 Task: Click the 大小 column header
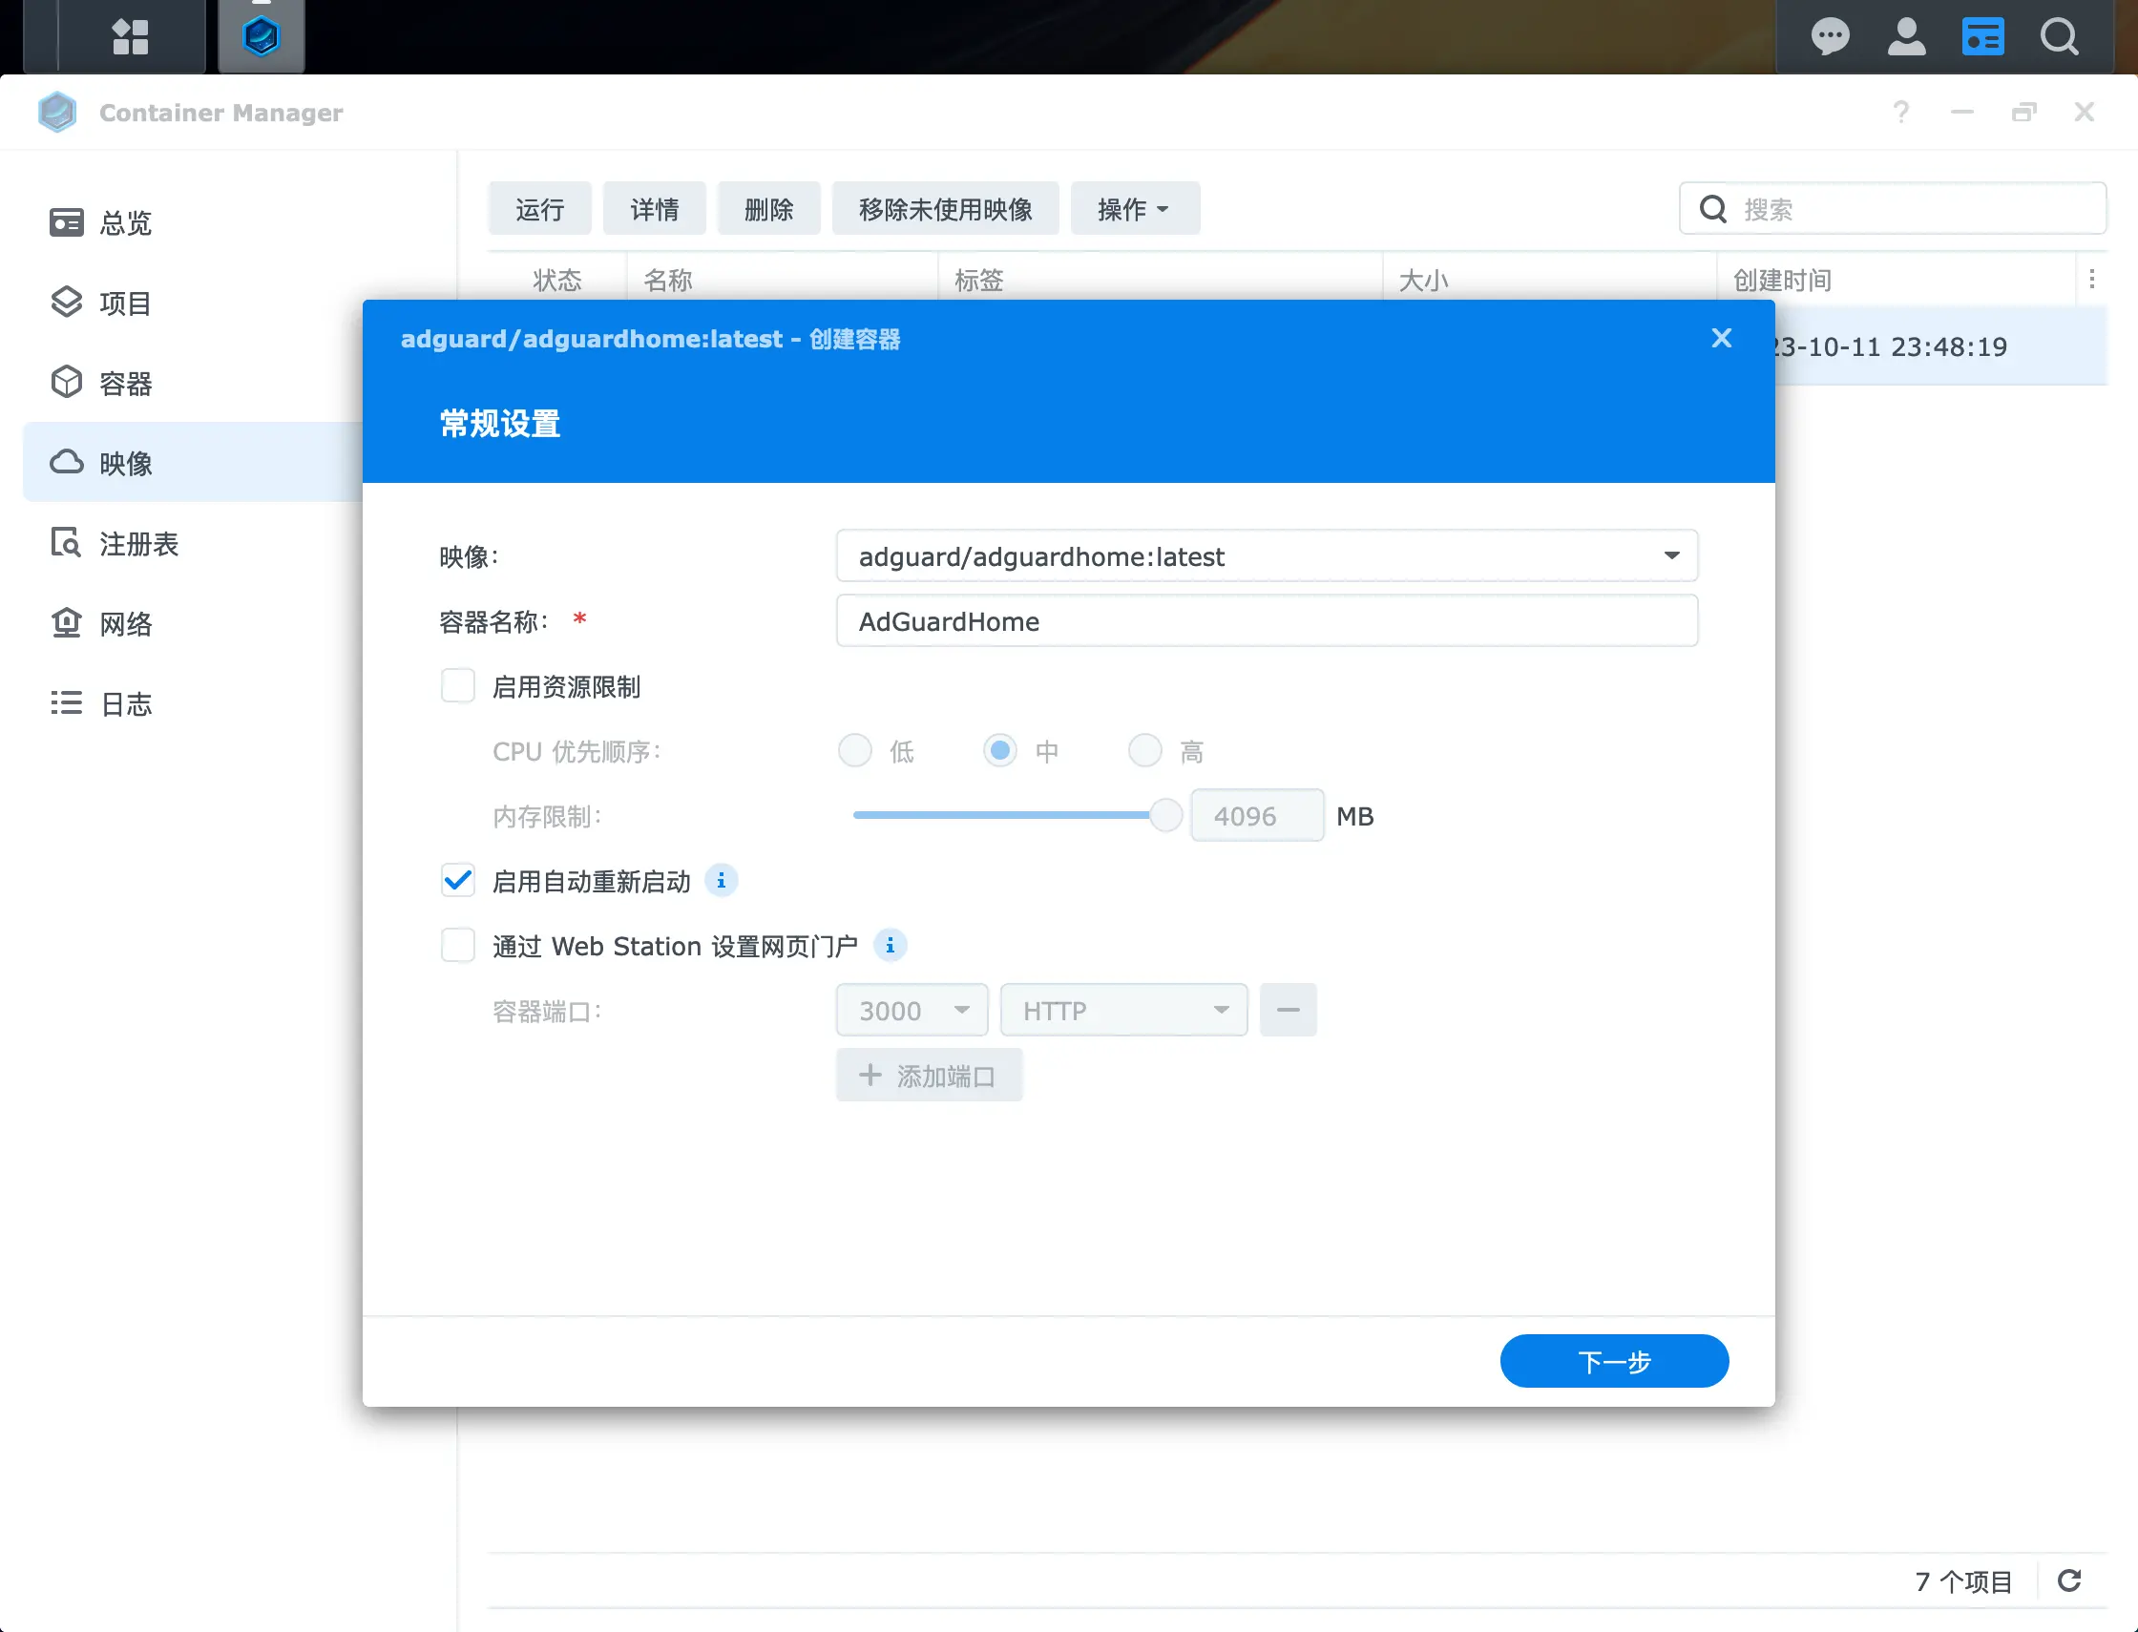pos(1549,280)
